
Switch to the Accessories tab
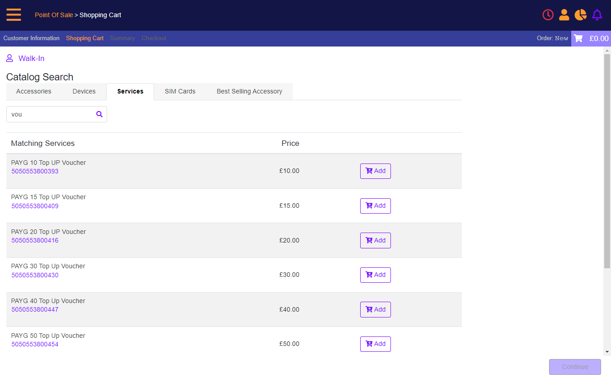pyautogui.click(x=34, y=91)
